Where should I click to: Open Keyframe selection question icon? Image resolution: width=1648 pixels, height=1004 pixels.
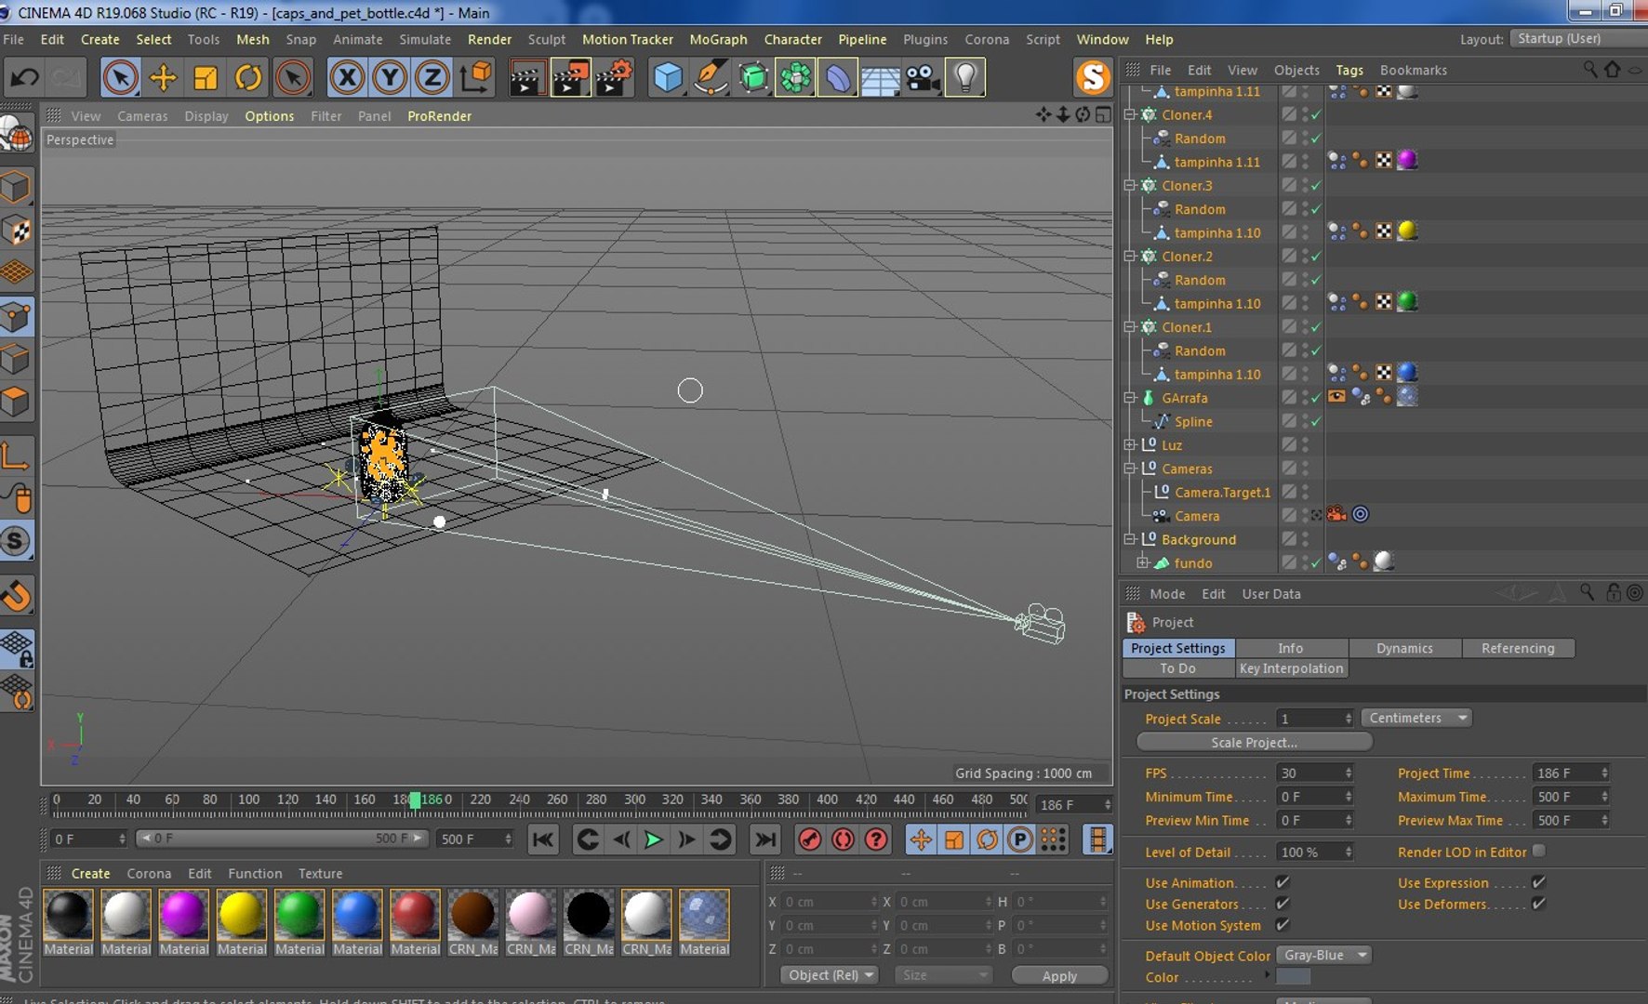click(876, 839)
